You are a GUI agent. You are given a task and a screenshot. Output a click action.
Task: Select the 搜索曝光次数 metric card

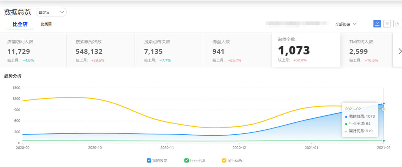(x=100, y=50)
